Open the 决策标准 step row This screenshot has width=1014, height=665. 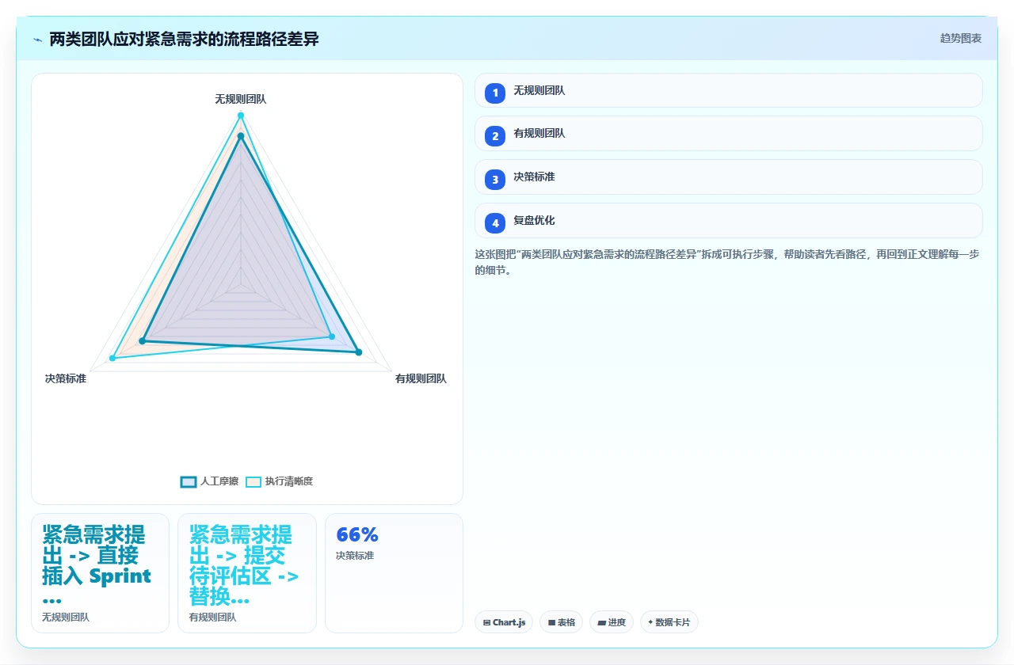(x=728, y=177)
